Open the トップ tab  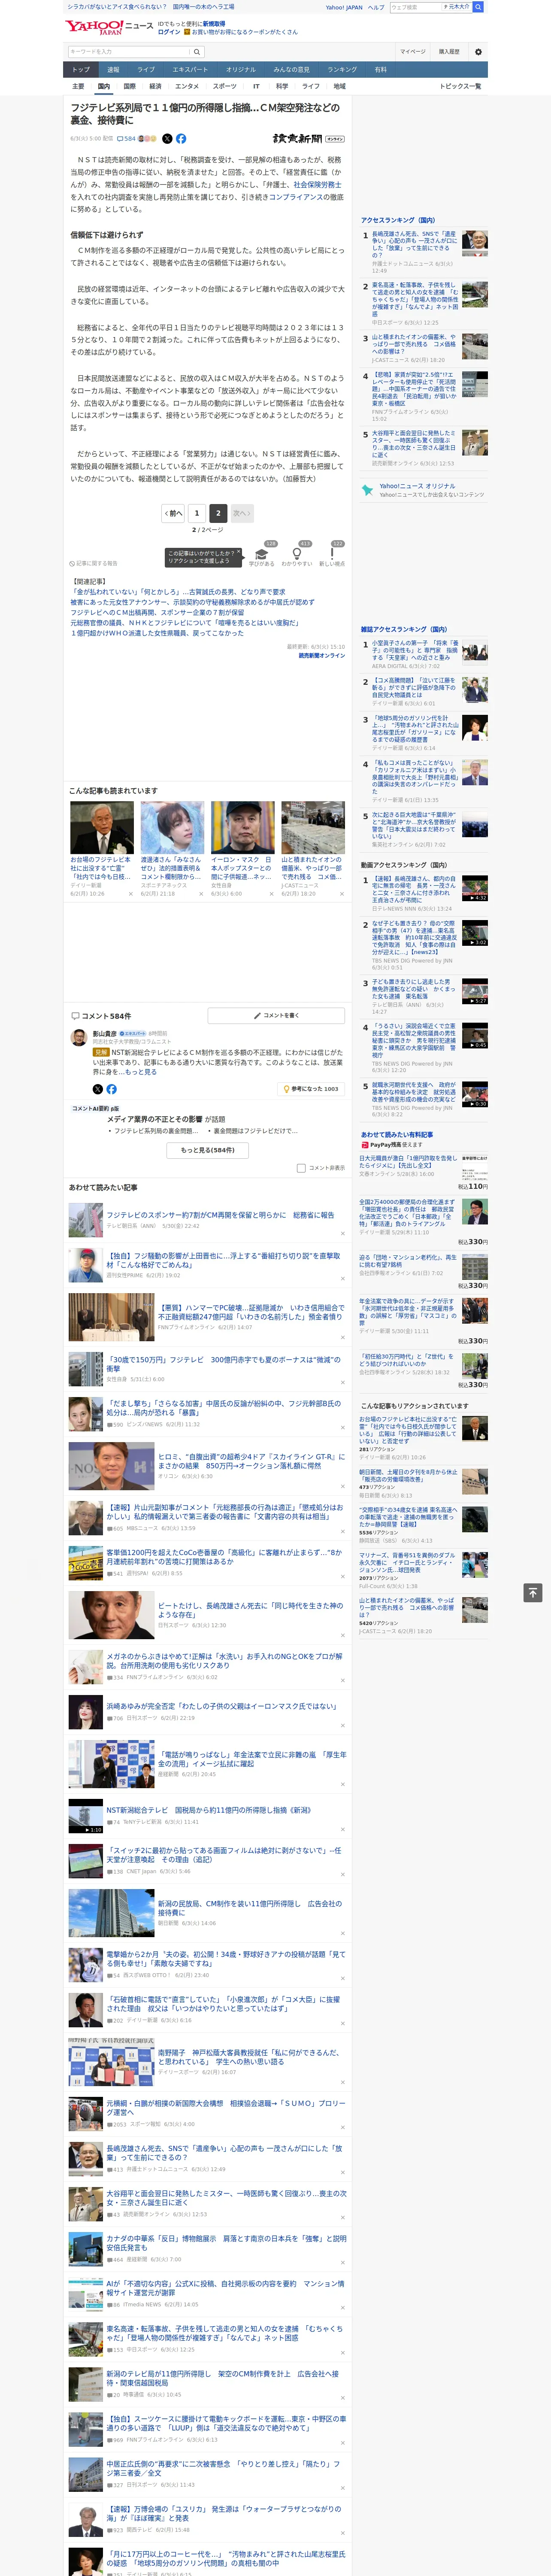81,70
